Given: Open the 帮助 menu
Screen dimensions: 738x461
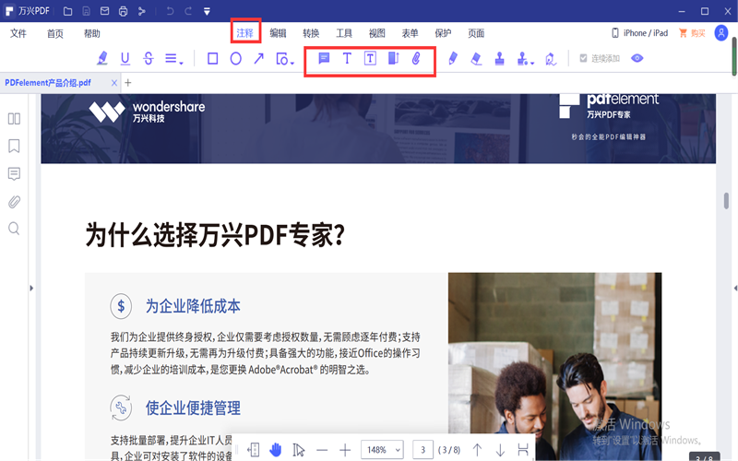Looking at the screenshot, I should click(x=91, y=33).
